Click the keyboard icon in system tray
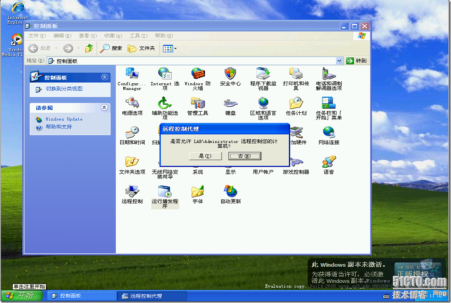 click(386, 296)
